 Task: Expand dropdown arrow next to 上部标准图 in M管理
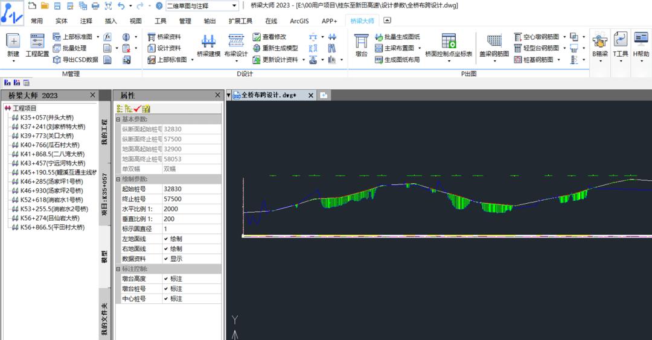pyautogui.click(x=98, y=37)
